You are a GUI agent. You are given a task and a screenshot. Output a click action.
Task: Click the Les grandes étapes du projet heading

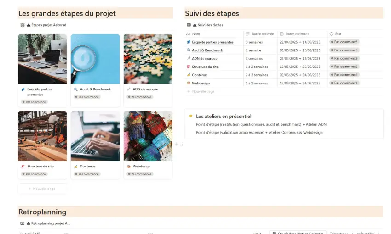tap(67, 13)
